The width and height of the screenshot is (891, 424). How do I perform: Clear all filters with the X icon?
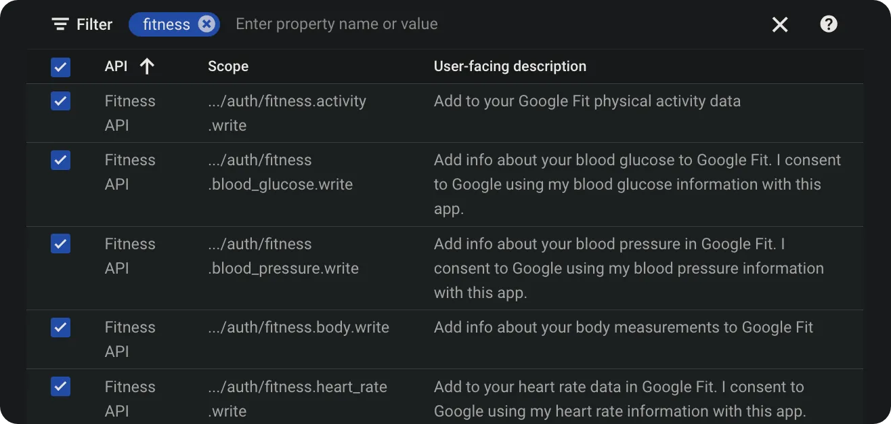coord(780,24)
